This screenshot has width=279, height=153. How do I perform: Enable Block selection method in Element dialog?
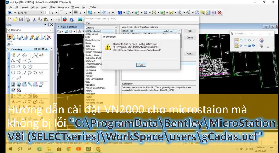pyautogui.click(x=241, y=40)
